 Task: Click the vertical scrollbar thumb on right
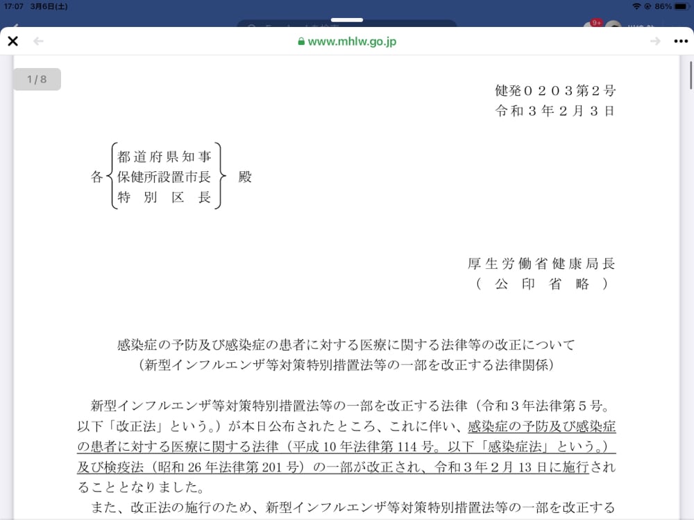[x=691, y=76]
